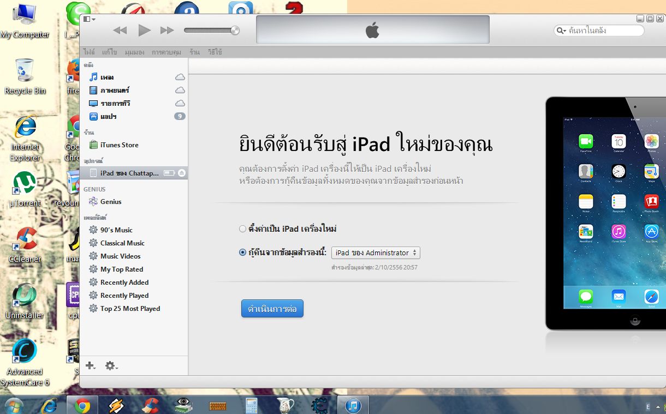Image resolution: width=666 pixels, height=414 pixels.
Task: Open the sidebar gear actions menu
Action: (x=111, y=366)
